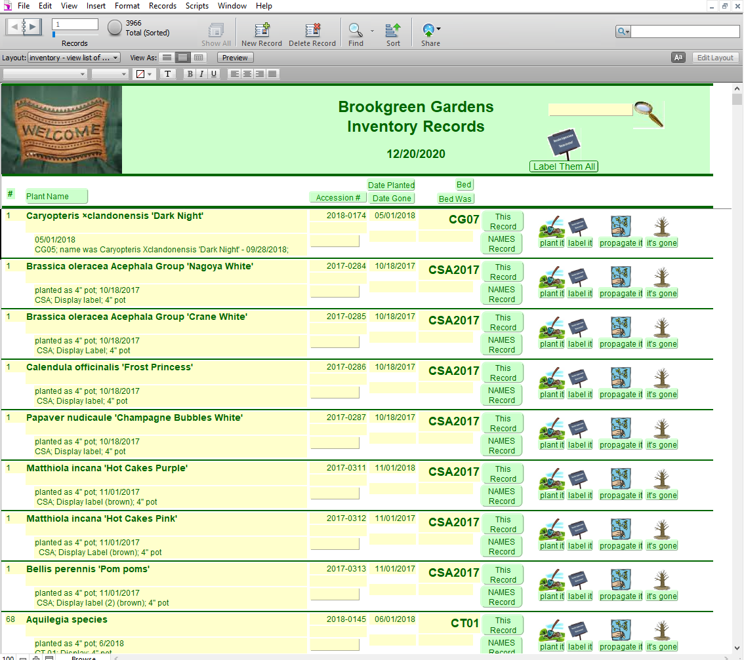Screen dimensions: 744x660
Task: Open the File menu
Action: (23, 6)
